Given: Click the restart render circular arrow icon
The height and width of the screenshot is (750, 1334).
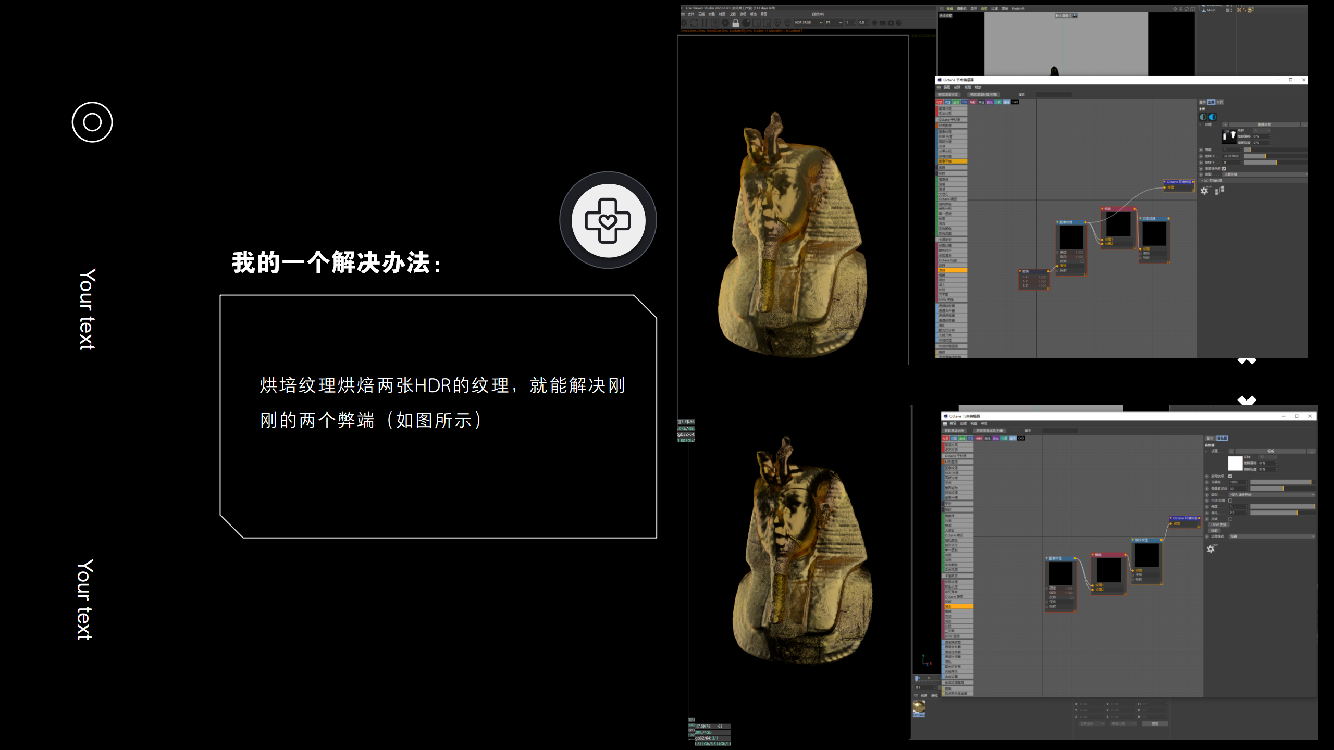Looking at the screenshot, I should [694, 23].
